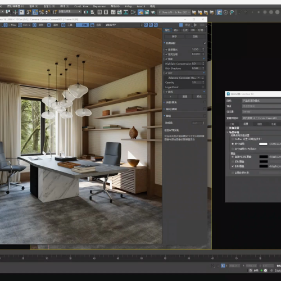
Task: Toggle the Angle Snap tool
Action: (35, 12)
